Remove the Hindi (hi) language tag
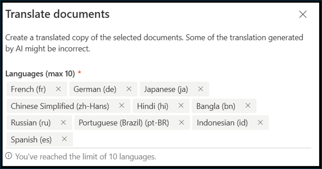The image size is (322, 169). [181, 106]
